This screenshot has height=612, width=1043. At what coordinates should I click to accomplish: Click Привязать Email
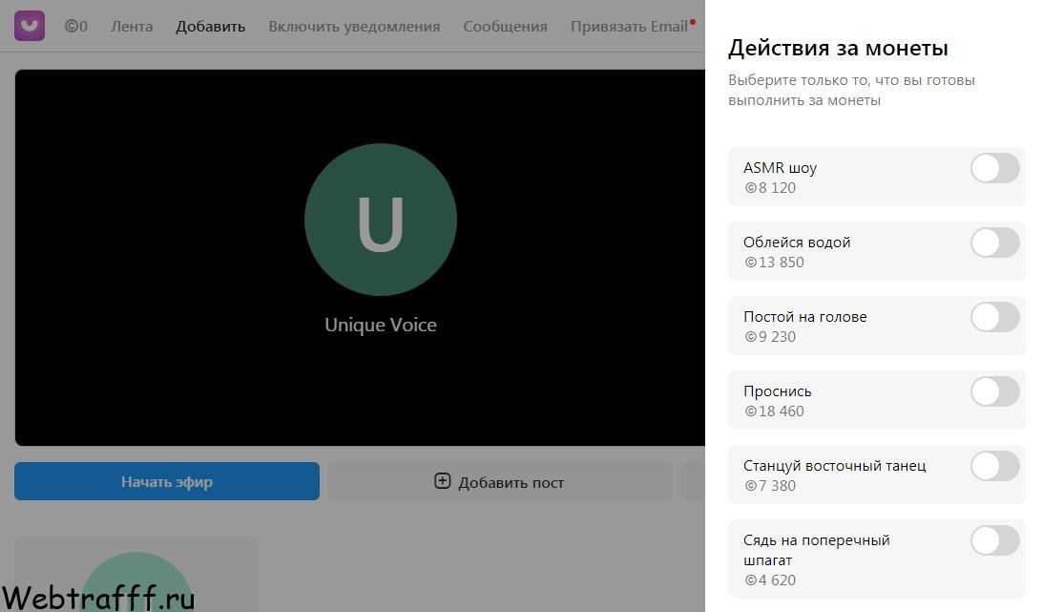629,27
